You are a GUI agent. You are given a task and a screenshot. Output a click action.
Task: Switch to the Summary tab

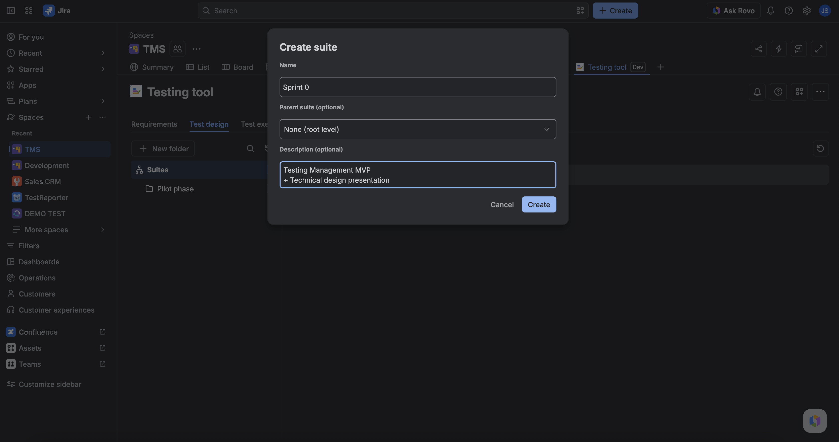click(x=152, y=67)
